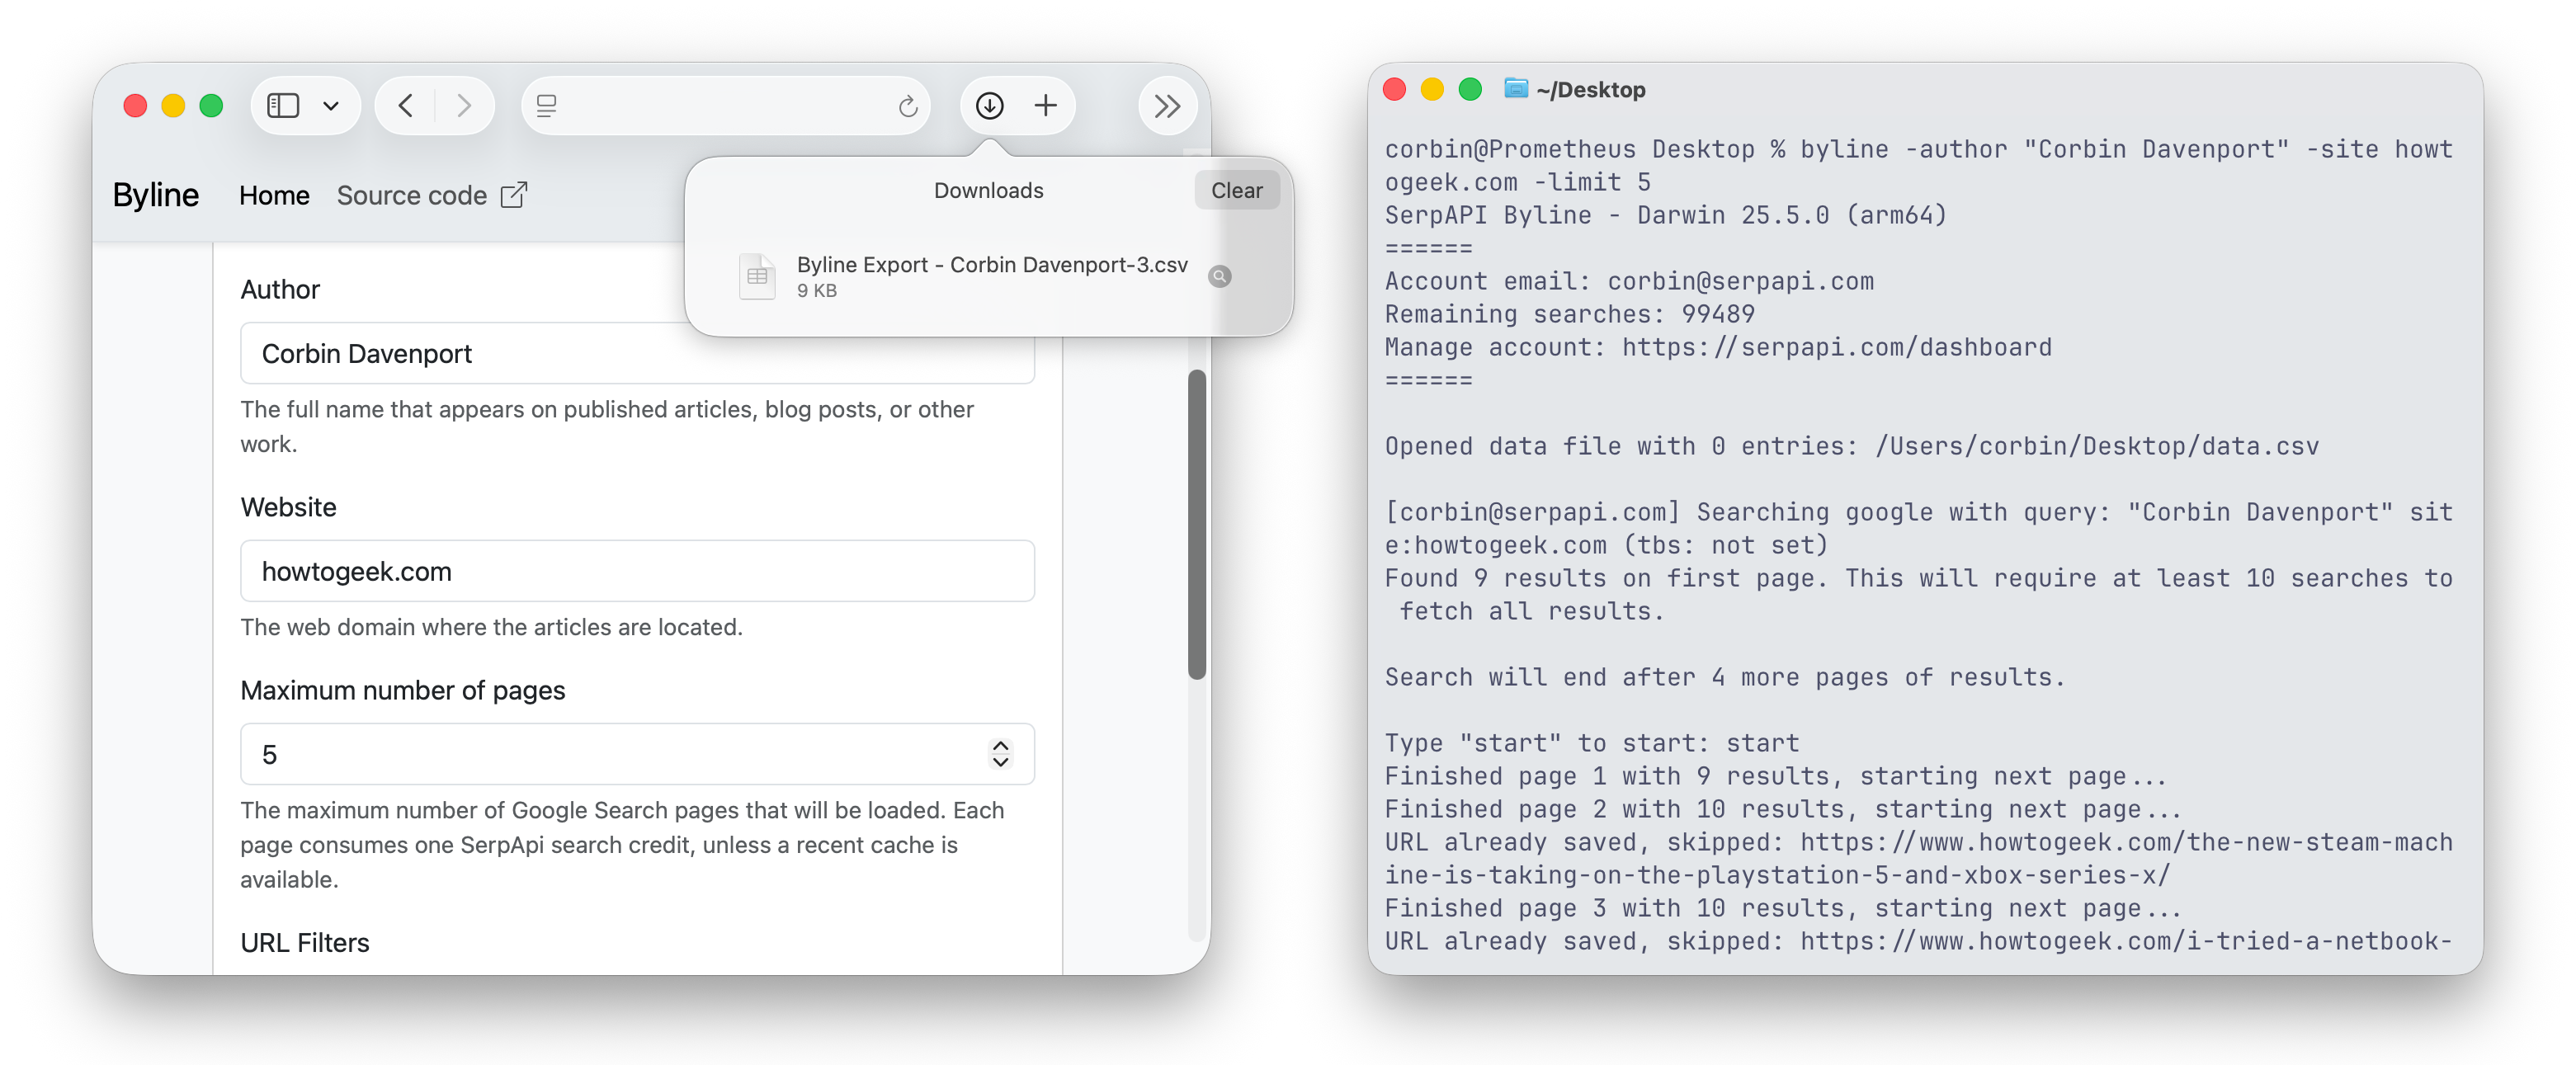Click the 'Opened data file with 0 entries' line

[x=1851, y=447]
